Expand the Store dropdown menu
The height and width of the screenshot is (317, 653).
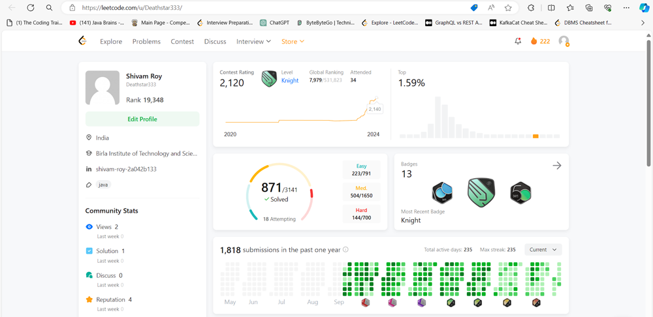pos(293,42)
